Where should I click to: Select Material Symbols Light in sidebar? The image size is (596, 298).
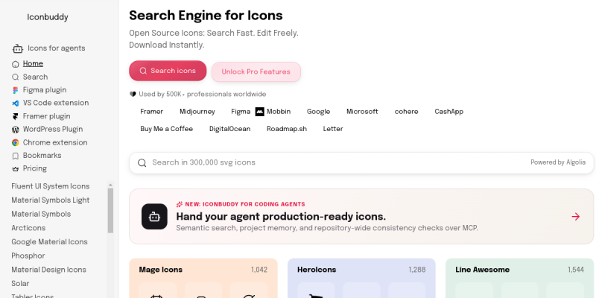(x=51, y=200)
